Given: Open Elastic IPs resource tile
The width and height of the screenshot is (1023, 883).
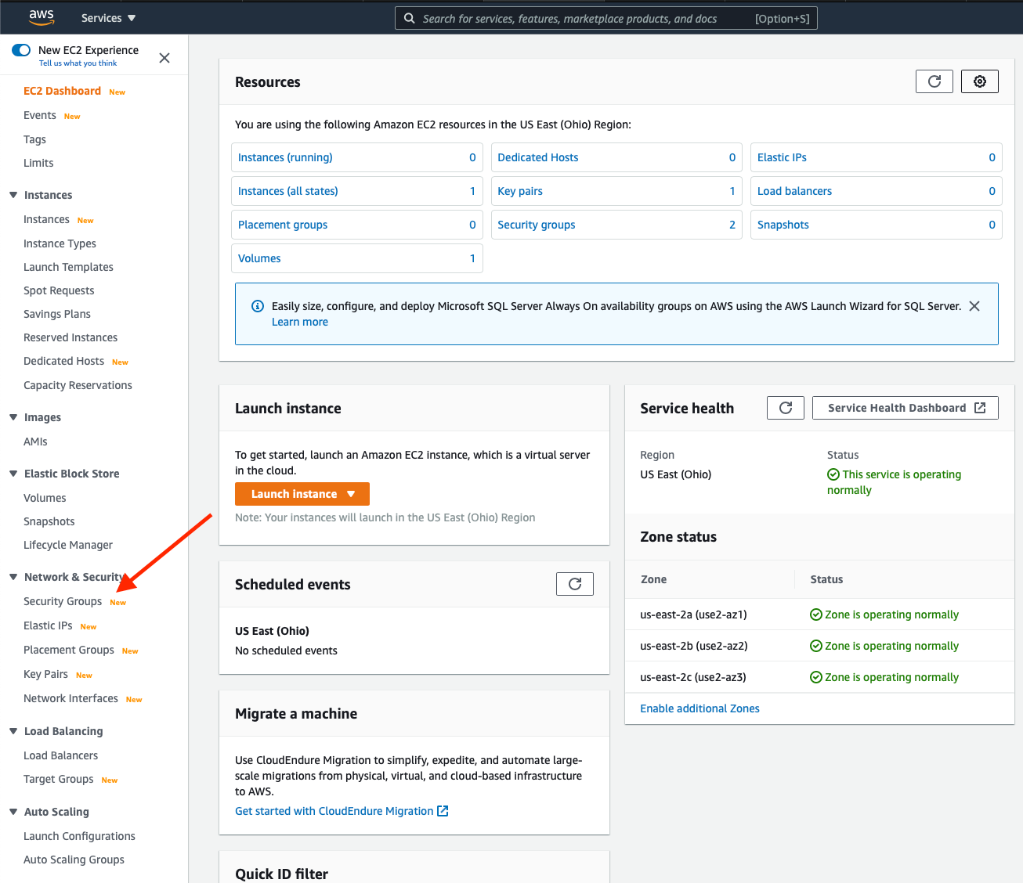Looking at the screenshot, I should 877,157.
